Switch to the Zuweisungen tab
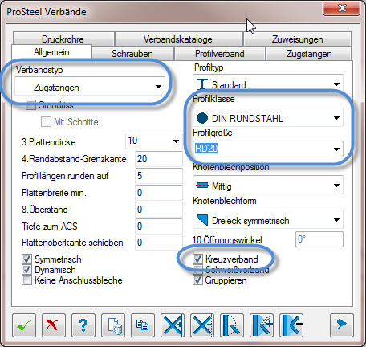Screen dimensions: 366x347 click(x=298, y=39)
